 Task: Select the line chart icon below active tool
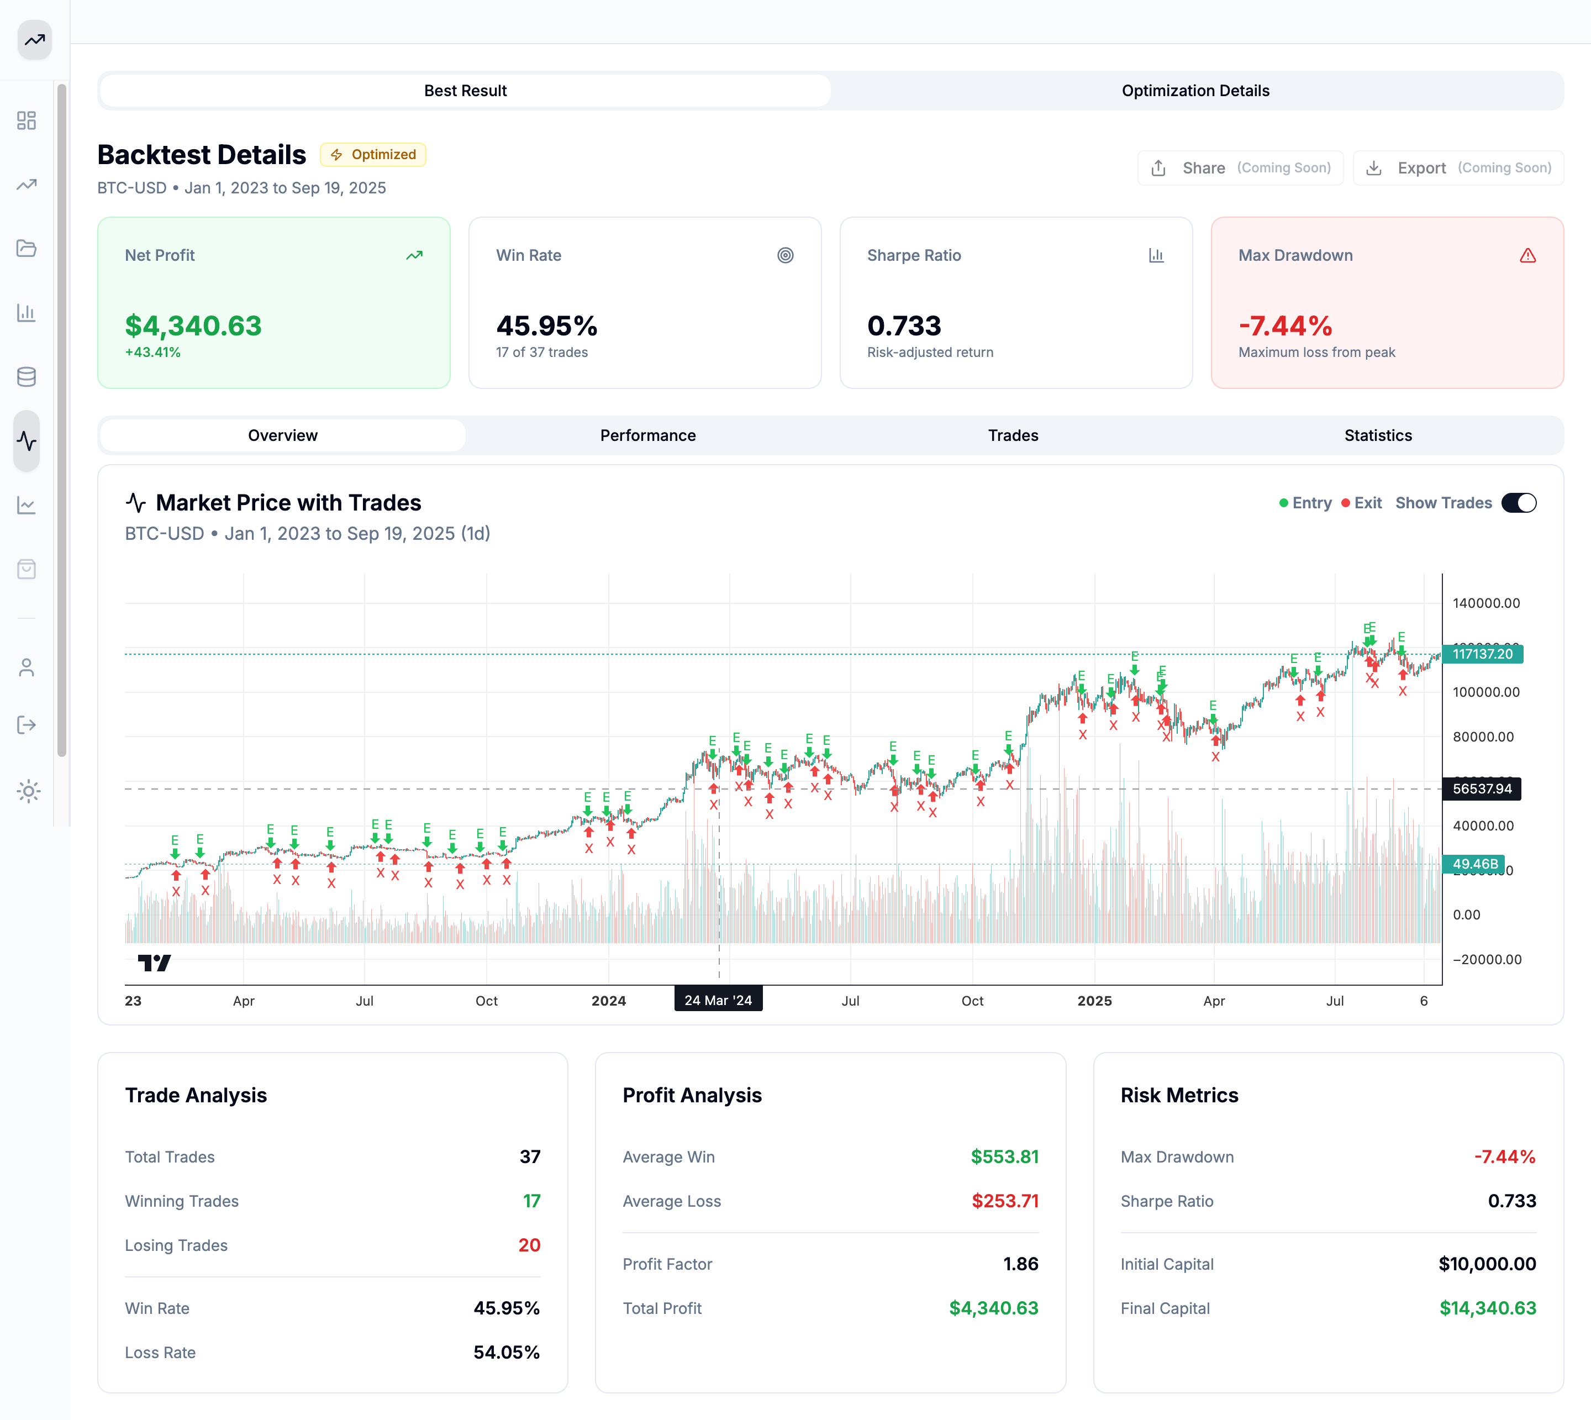(x=27, y=505)
